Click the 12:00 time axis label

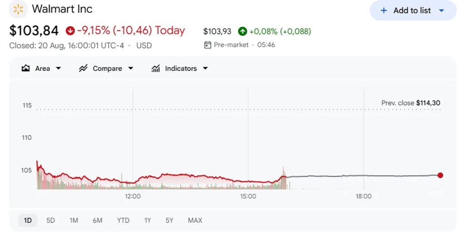pyautogui.click(x=133, y=196)
